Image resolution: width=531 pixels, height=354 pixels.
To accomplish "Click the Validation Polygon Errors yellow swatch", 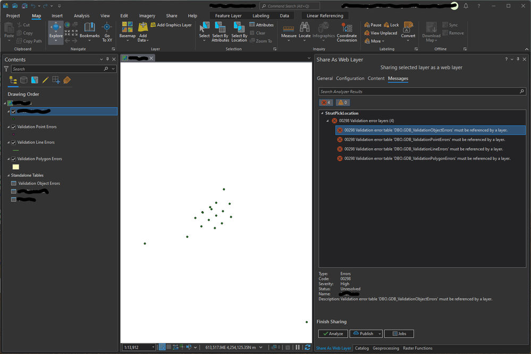I will coord(15,167).
